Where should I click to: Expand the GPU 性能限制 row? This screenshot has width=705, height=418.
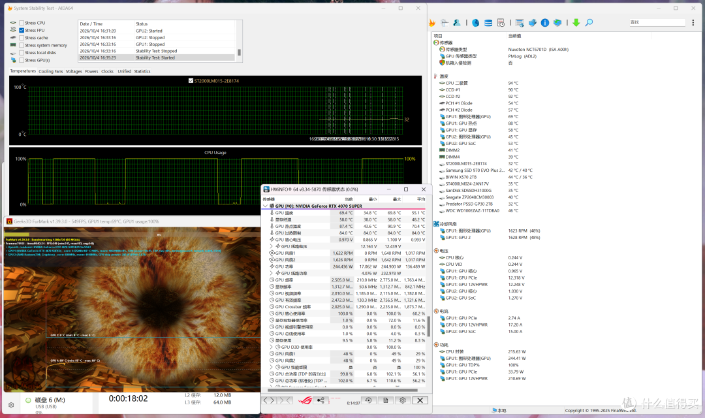point(272,367)
